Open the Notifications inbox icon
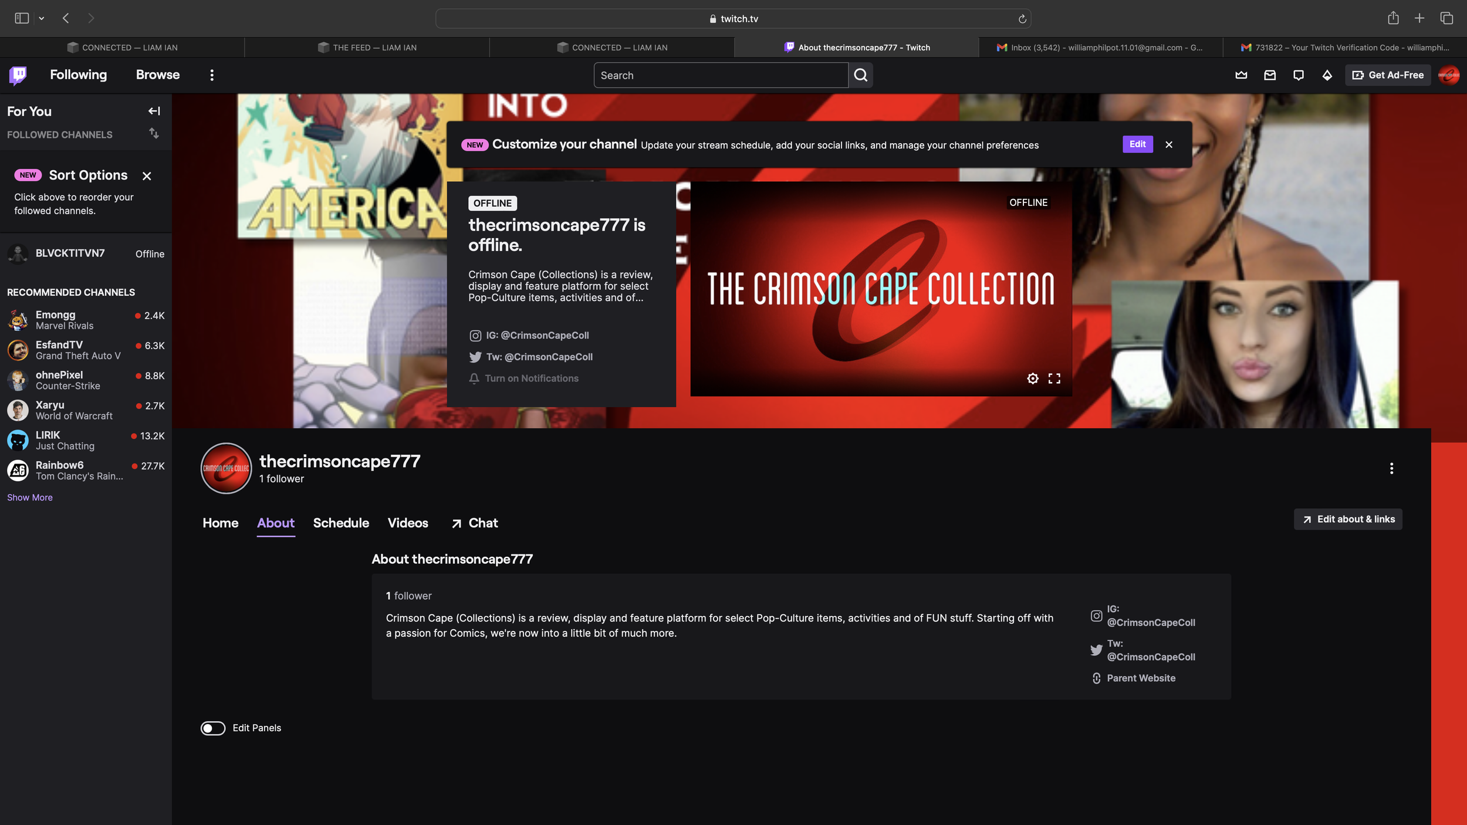The height and width of the screenshot is (825, 1467). [x=1270, y=75]
